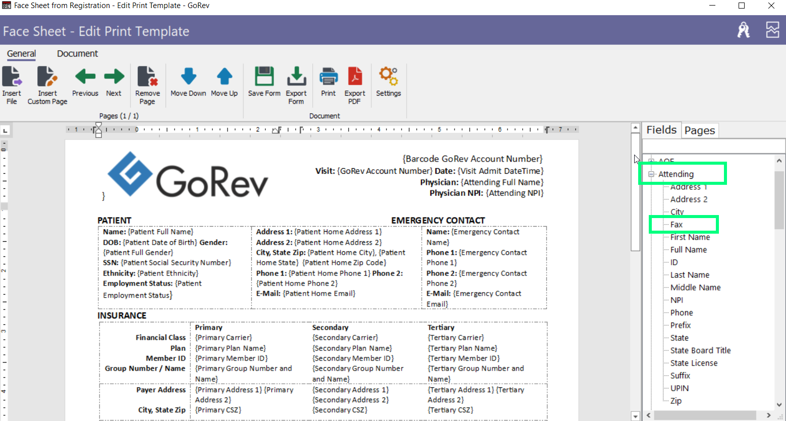This screenshot has height=421, width=786.
Task: Click the Remove Page icon
Action: tap(147, 77)
